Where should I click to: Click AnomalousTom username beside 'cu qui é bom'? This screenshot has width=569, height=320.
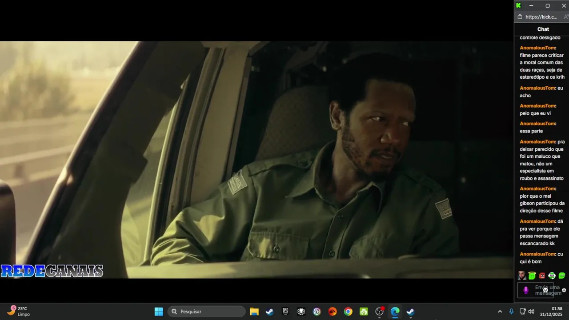pos(537,254)
